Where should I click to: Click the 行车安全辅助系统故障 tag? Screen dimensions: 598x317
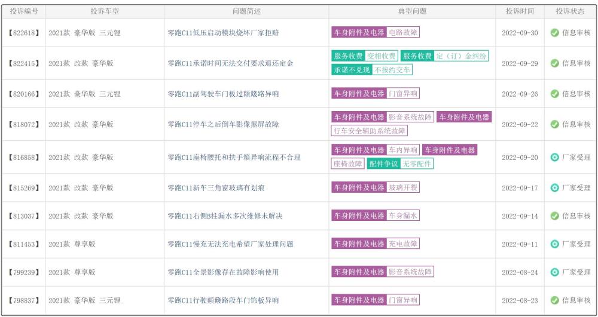pyautogui.click(x=370, y=131)
